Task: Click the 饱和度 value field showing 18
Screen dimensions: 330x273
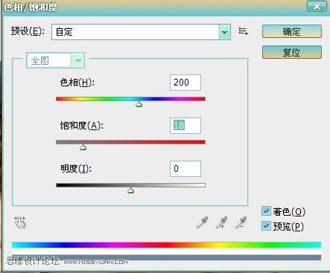Action: click(185, 126)
